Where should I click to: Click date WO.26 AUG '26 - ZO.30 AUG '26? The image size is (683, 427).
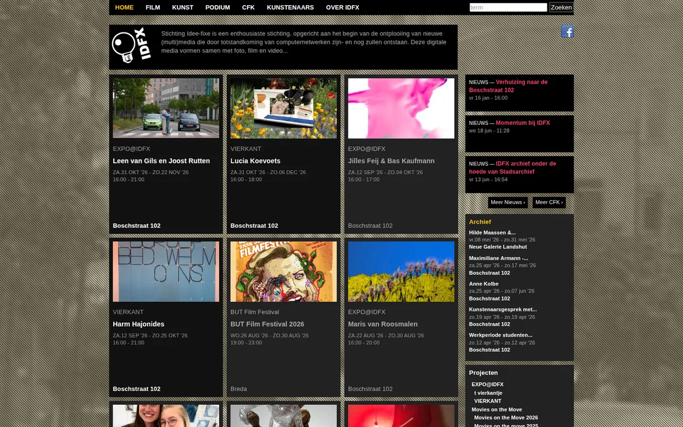[x=269, y=335]
